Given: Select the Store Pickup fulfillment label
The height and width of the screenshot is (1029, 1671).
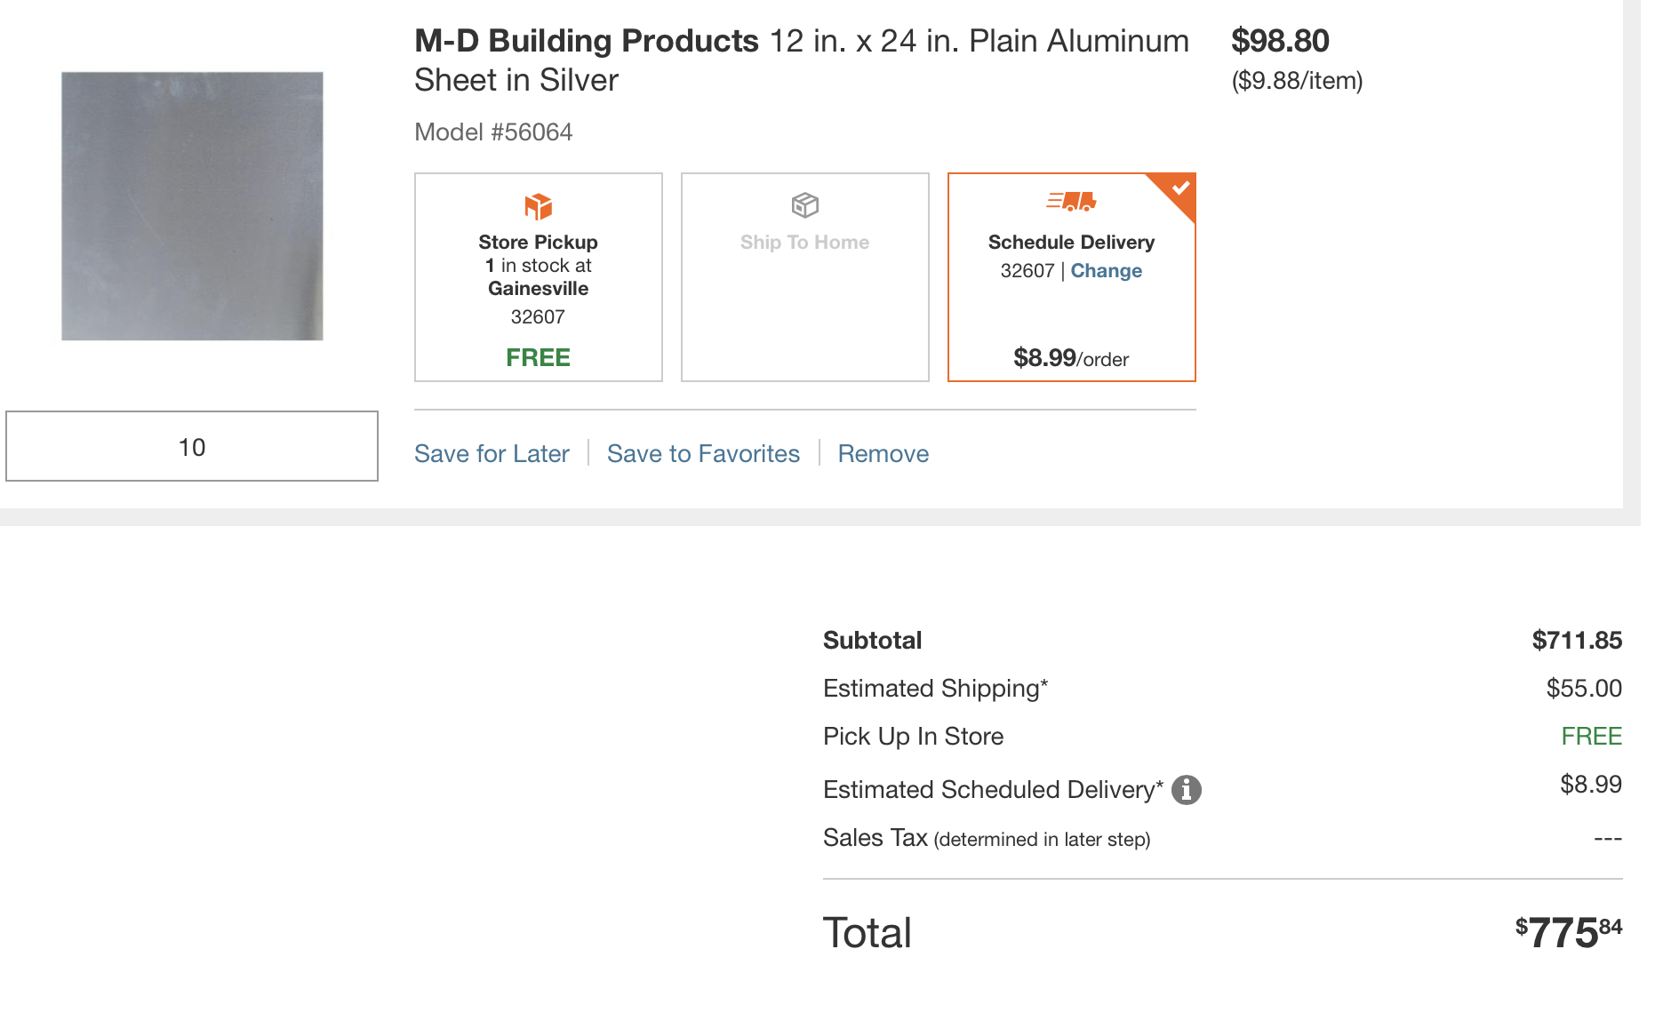Looking at the screenshot, I should tap(538, 243).
